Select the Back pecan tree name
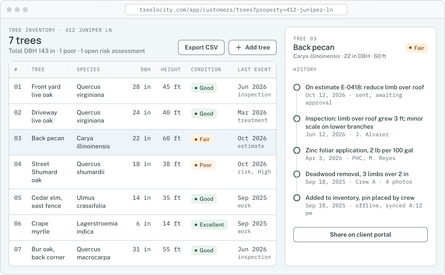445x275 pixels. tap(48, 138)
